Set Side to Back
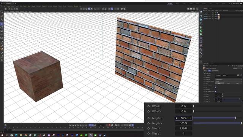Screen dimensions: 243x137 237,83
